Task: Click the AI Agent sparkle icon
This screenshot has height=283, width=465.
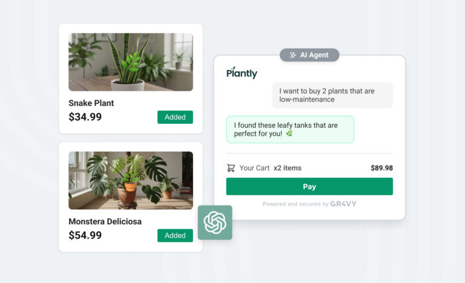Action: (x=292, y=55)
